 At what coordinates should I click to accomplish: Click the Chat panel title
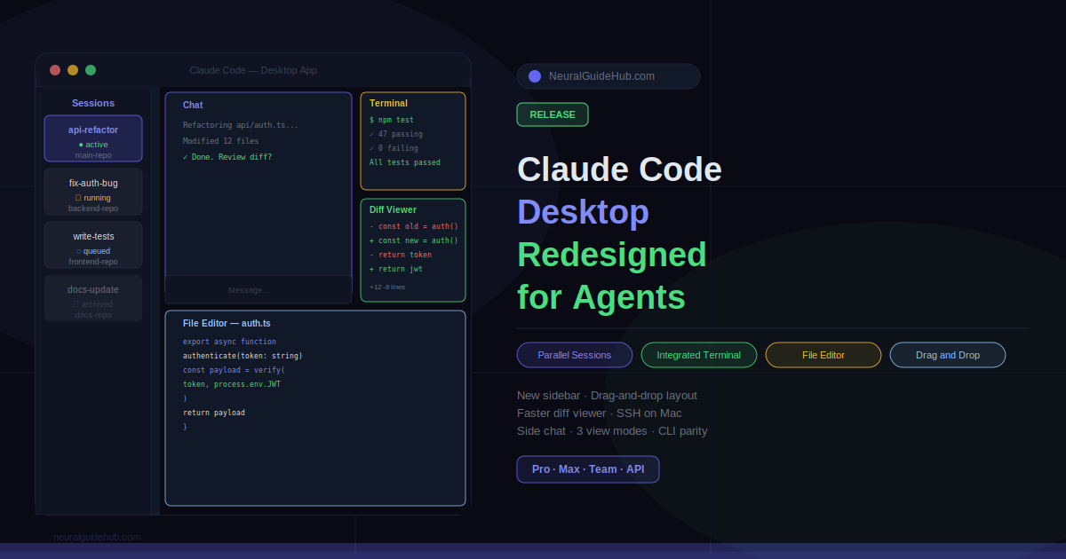click(193, 106)
